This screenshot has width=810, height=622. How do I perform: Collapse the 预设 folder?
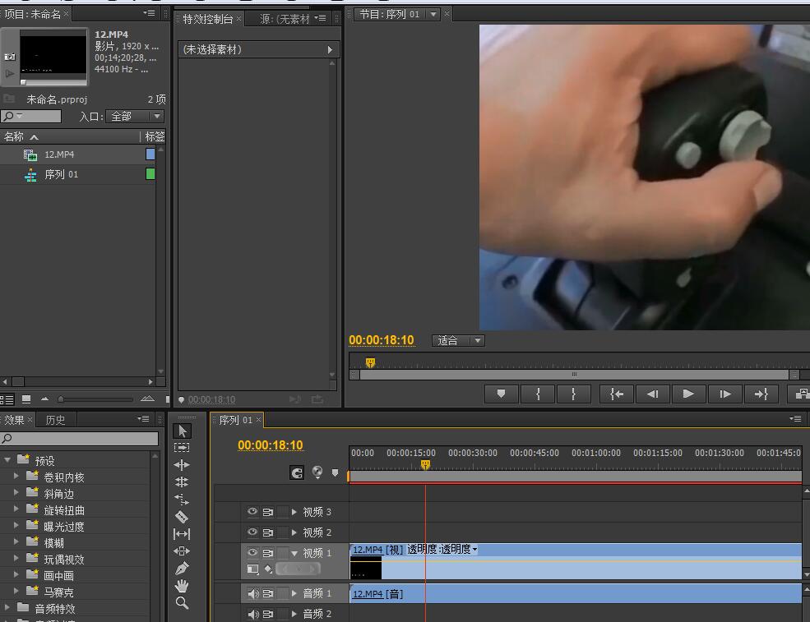7,459
